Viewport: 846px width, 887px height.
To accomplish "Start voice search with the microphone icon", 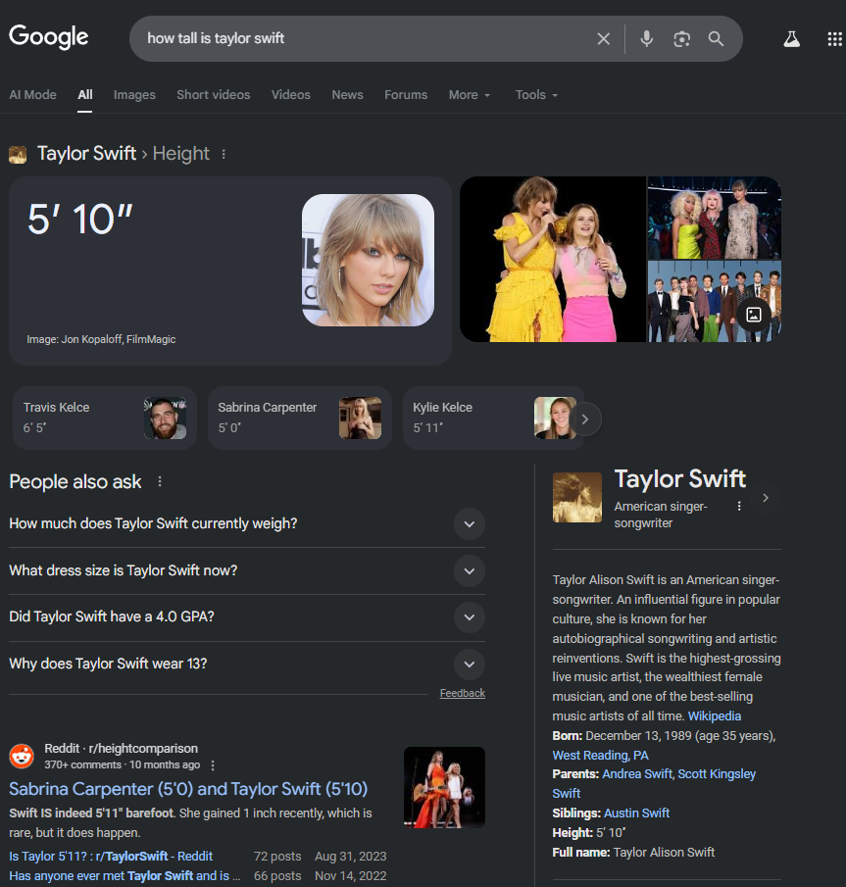I will (x=646, y=38).
